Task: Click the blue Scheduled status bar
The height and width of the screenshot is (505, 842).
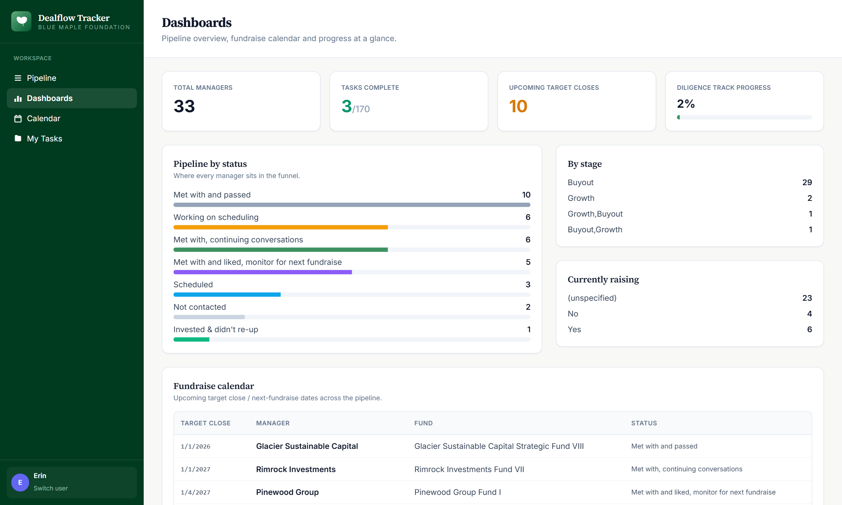Action: [x=227, y=295]
